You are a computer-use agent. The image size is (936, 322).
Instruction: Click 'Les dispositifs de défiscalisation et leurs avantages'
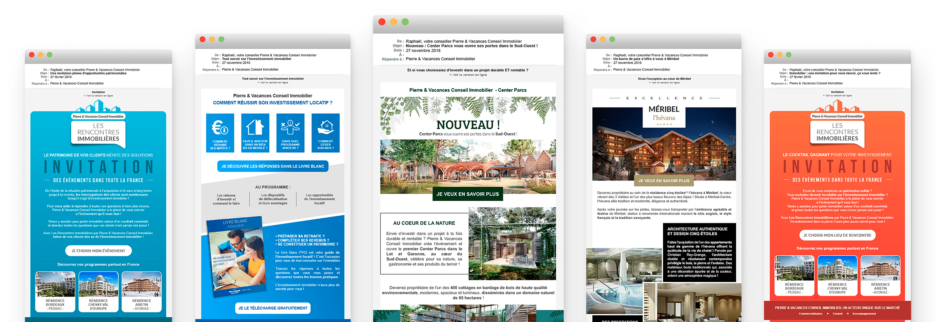[273, 199]
